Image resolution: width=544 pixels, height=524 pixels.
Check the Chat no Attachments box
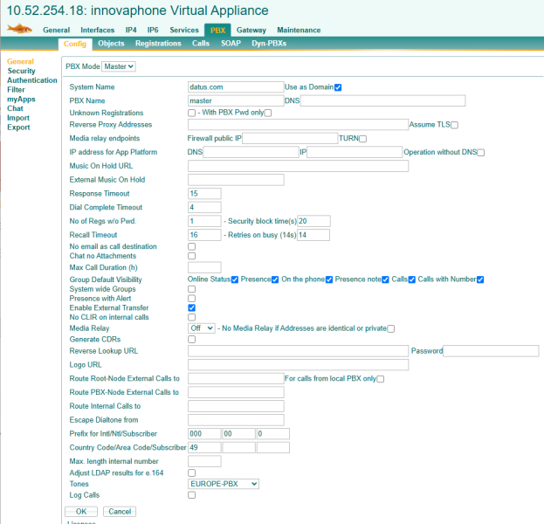pyautogui.click(x=191, y=256)
